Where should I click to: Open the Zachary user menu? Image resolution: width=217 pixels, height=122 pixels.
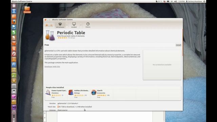pyautogui.click(x=194, y=1)
